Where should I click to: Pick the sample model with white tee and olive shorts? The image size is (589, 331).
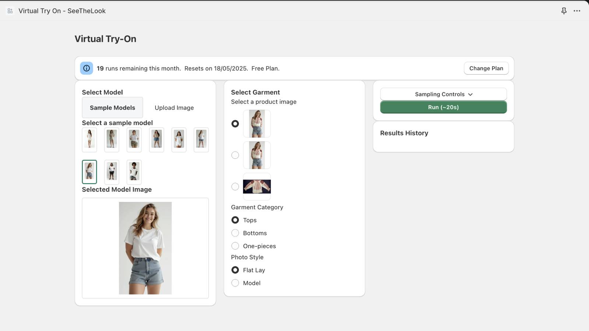134,140
